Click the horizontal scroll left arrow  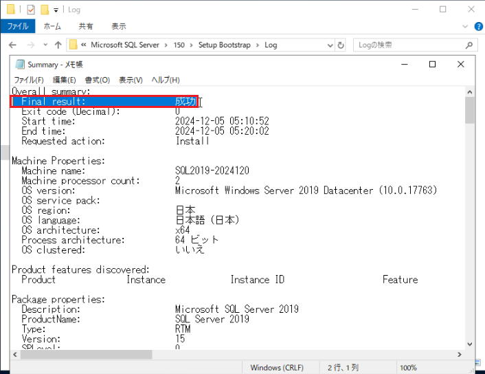[15, 354]
